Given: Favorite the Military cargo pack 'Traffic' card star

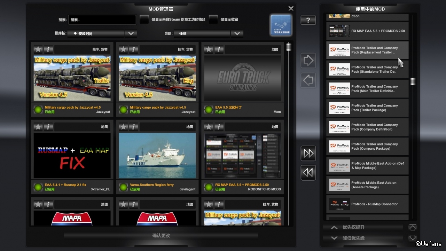Looking at the screenshot, I should tap(38, 49).
